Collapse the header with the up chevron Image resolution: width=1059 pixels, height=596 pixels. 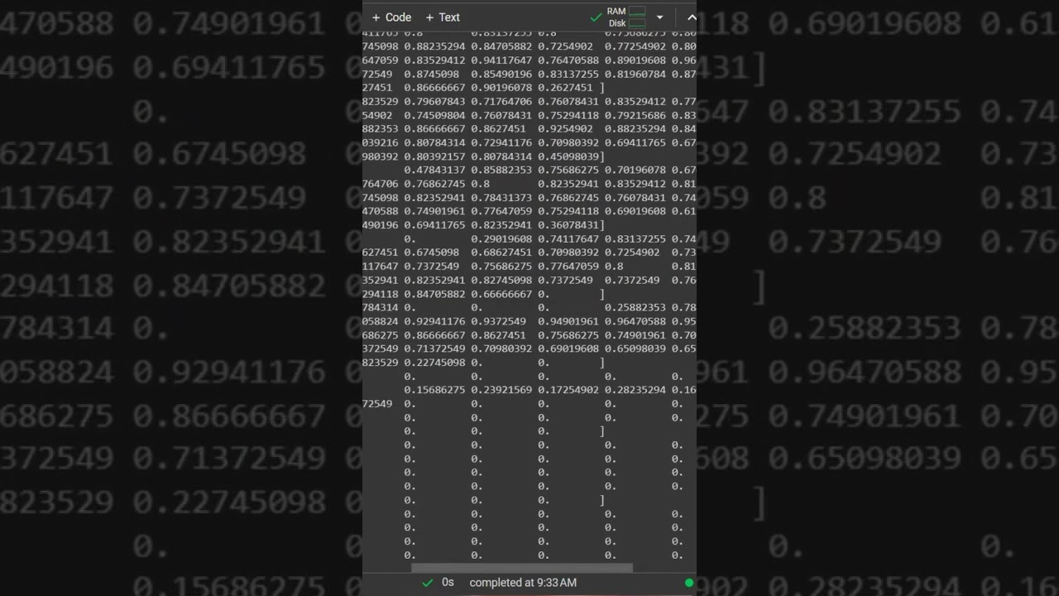tap(692, 17)
